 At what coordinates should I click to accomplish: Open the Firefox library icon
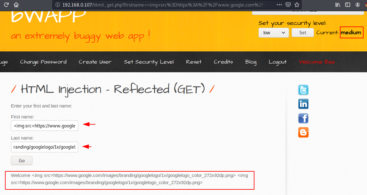pyautogui.click(x=337, y=5)
